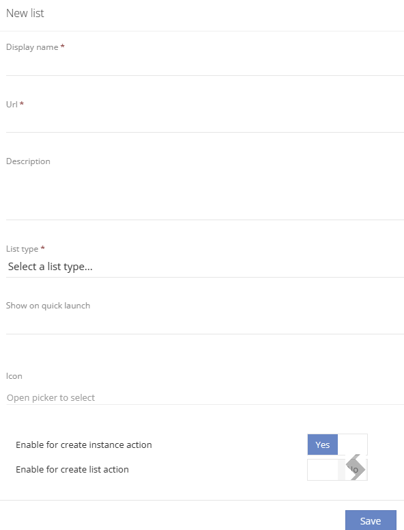
Task: Click 'Enable for create list action' label
Action: tap(72, 470)
